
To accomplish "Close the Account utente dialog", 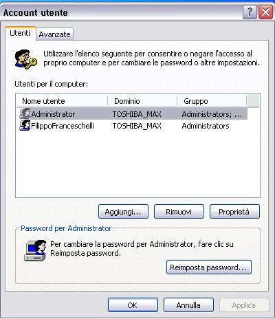I will 265,12.
